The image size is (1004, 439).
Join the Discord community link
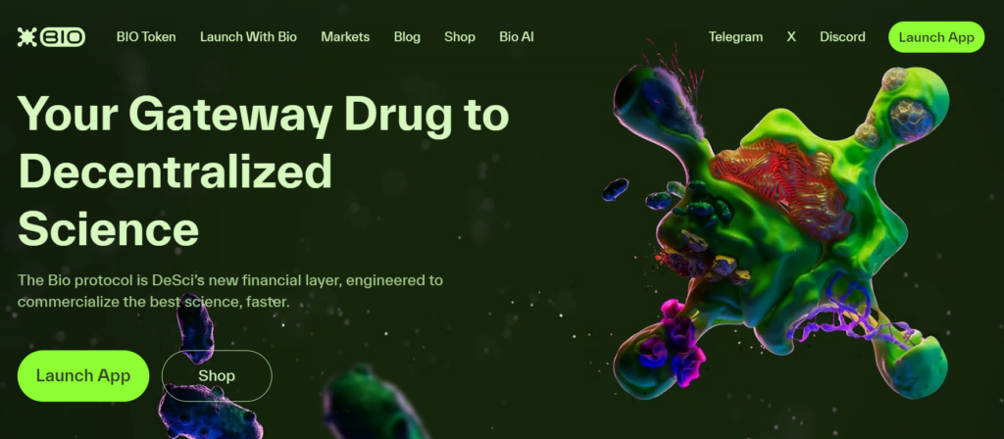pos(842,37)
